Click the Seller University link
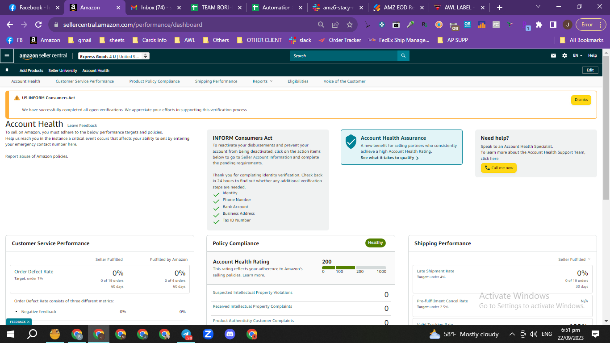The width and height of the screenshot is (610, 343). point(63,71)
